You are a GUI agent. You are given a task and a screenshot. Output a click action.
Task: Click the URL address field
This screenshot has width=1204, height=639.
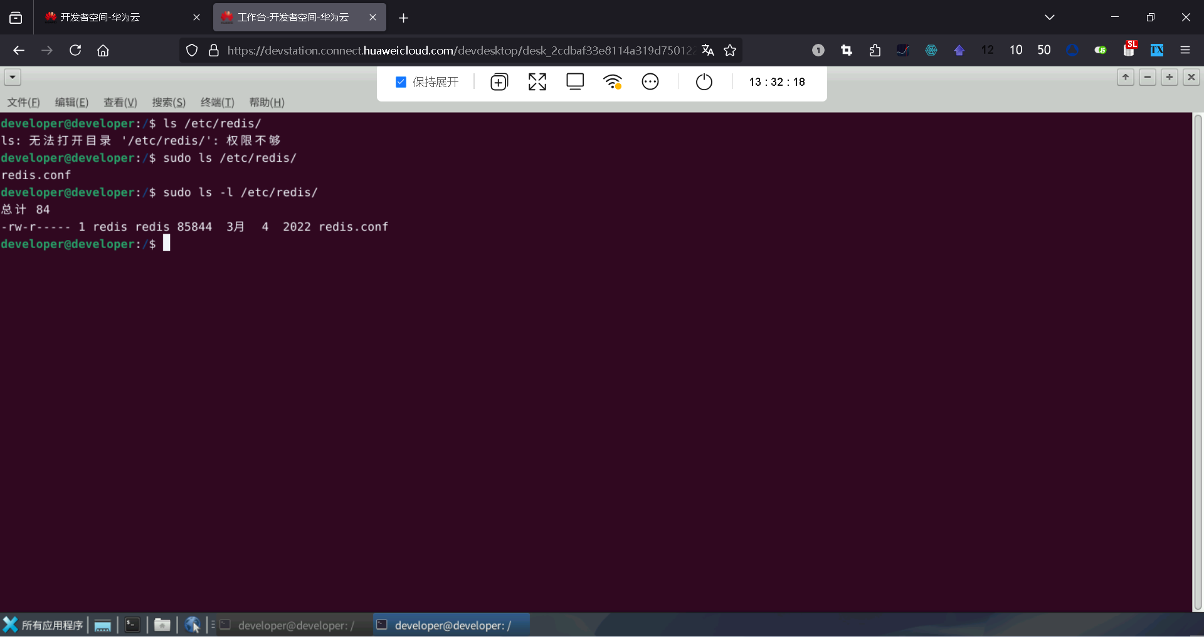point(460,50)
